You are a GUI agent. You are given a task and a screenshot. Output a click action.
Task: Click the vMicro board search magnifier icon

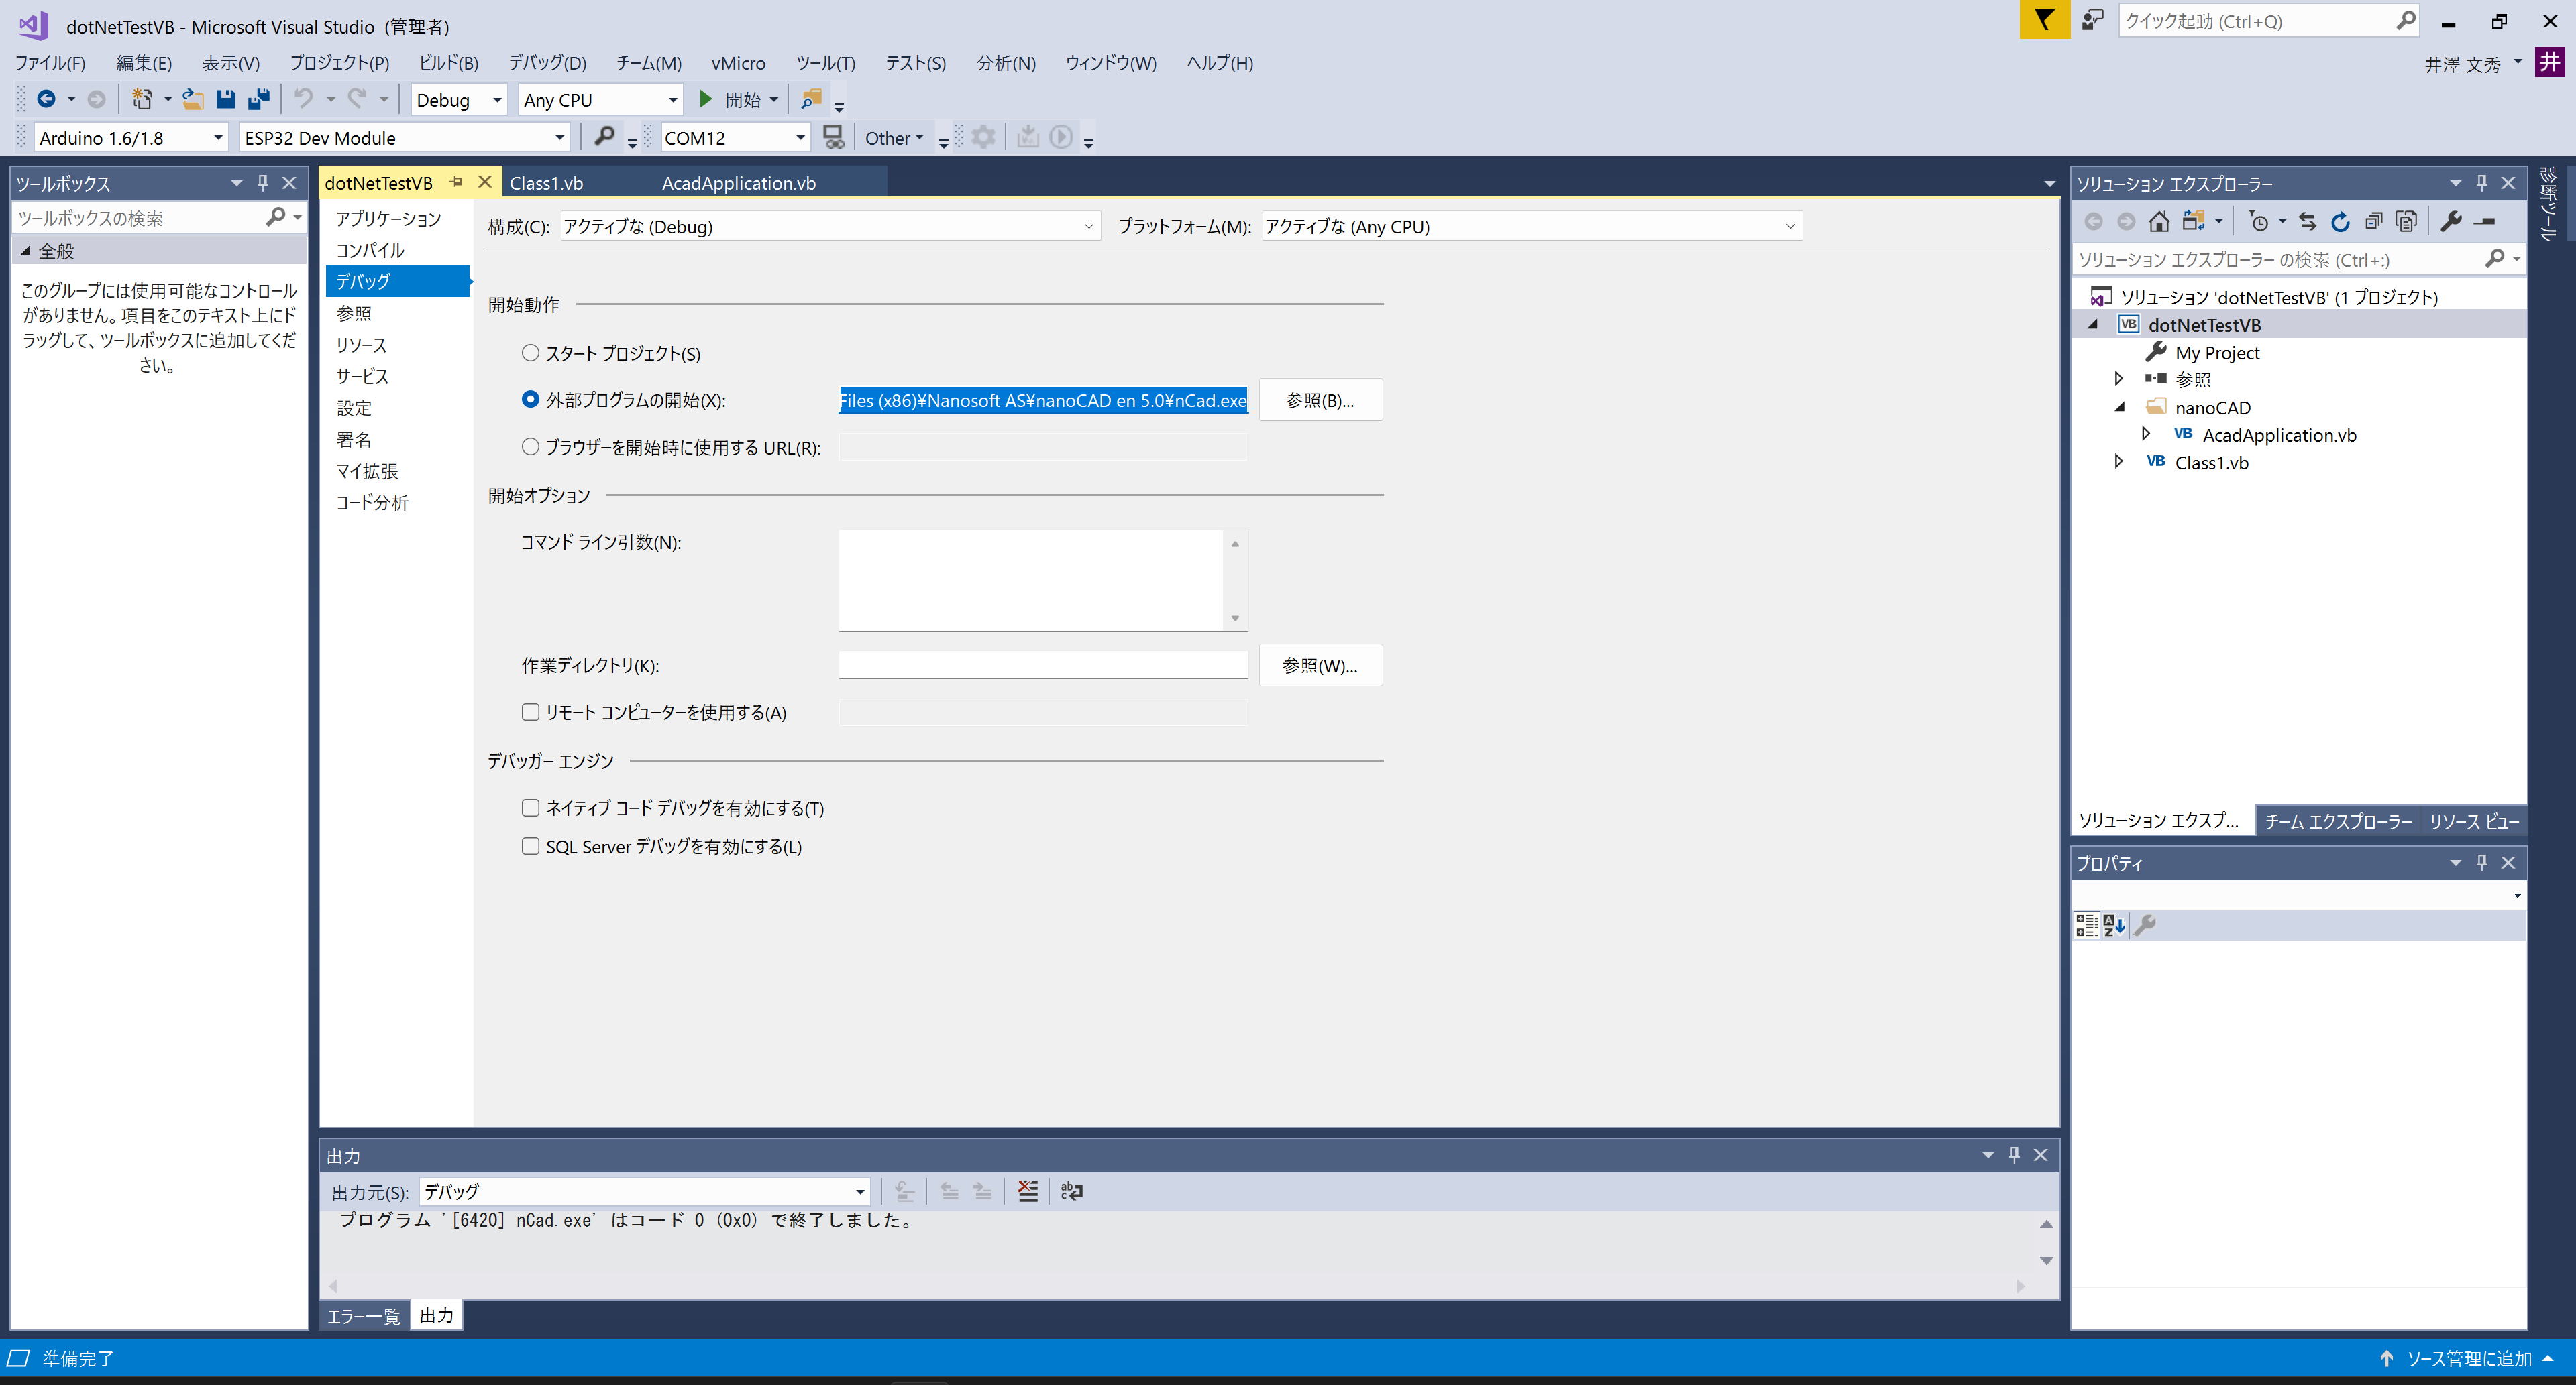click(x=604, y=137)
